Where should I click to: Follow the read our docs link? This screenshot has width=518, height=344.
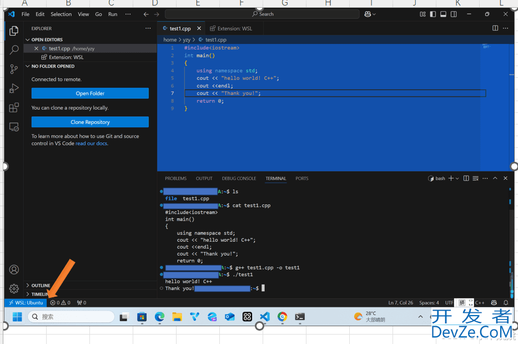pos(92,143)
